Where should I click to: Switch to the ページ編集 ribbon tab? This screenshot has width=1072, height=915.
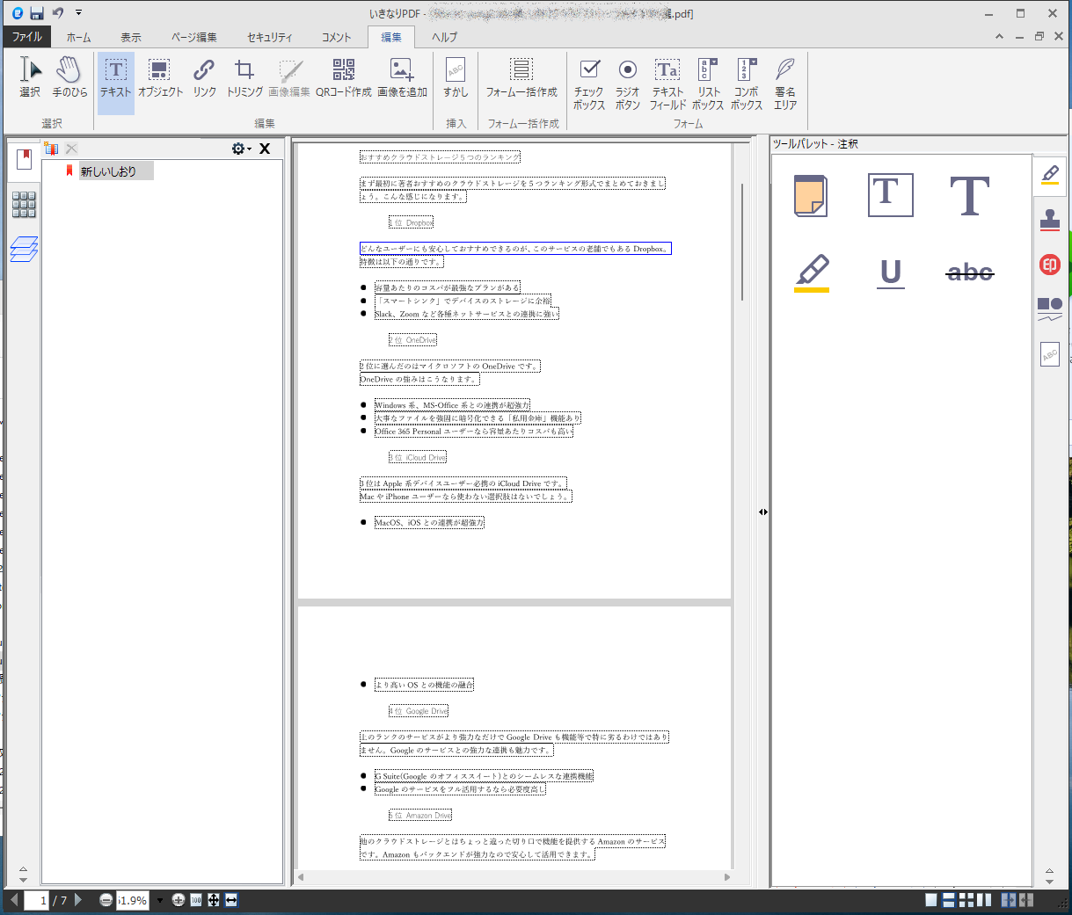point(193,37)
